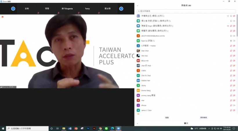Toggle mute for Debbie Han
Image resolution: width=238 pixels, height=131 pixels.
coord(231,80)
